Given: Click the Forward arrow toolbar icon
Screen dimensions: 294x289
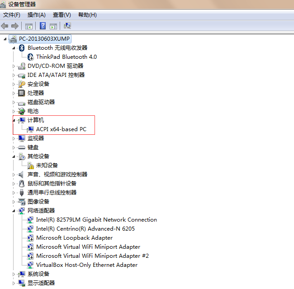Looking at the screenshot, I should pyautogui.click(x=15, y=26).
